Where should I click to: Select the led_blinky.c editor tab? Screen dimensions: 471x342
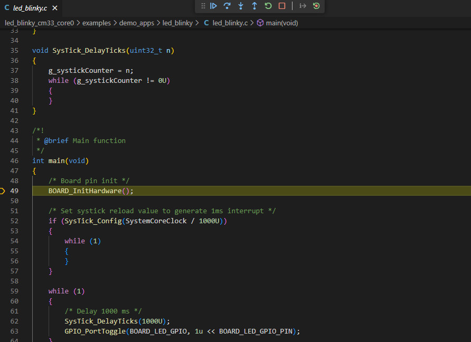tap(29, 8)
